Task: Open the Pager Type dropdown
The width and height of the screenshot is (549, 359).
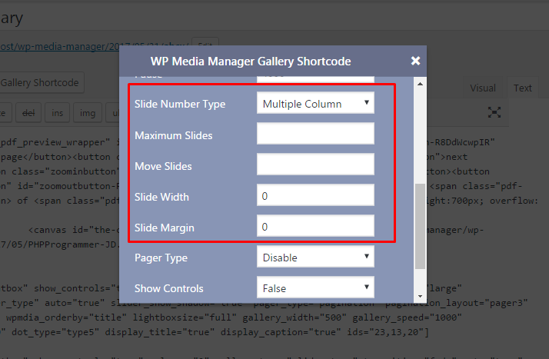Action: [x=315, y=257]
